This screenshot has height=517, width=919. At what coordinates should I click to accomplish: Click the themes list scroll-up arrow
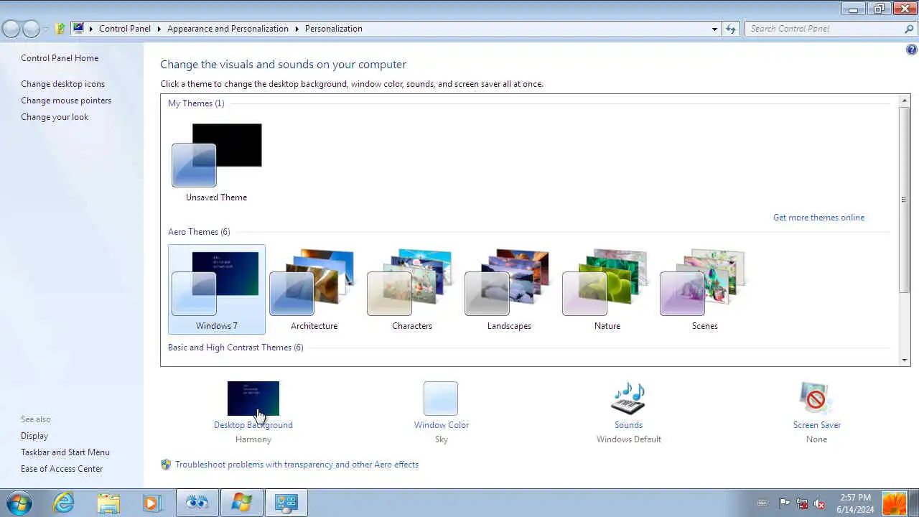905,101
